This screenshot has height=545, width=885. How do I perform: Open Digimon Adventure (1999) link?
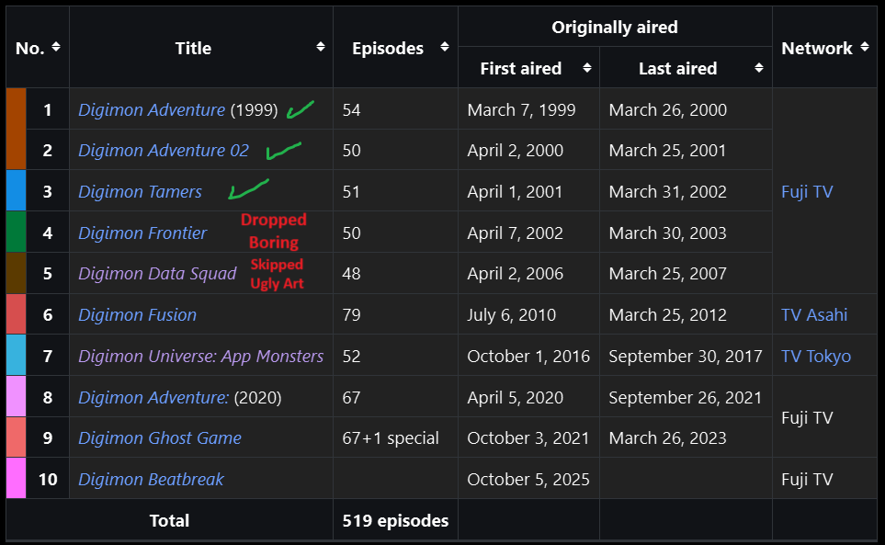pos(152,109)
